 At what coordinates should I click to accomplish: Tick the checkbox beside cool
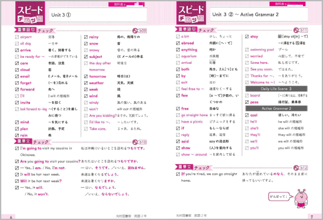247,115
